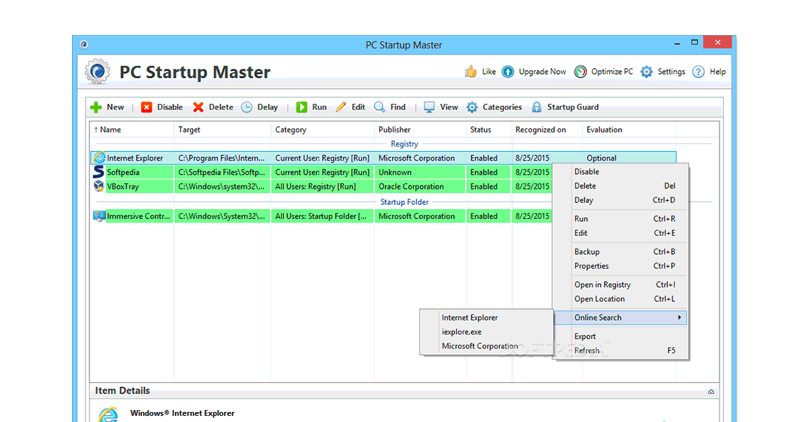Open the Optimize PC link

(604, 72)
